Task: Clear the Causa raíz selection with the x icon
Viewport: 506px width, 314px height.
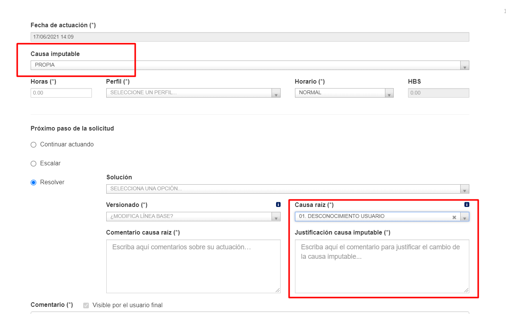Action: pos(454,217)
